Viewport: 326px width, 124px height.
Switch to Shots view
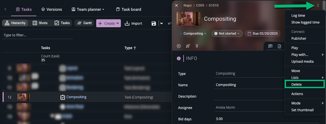pyautogui.click(x=40, y=23)
